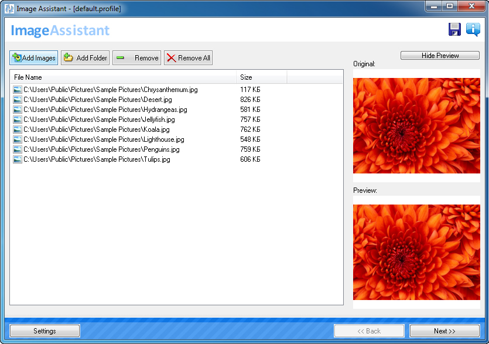Click the Add Images button
Image resolution: width=489 pixels, height=344 pixels.
[x=34, y=58]
